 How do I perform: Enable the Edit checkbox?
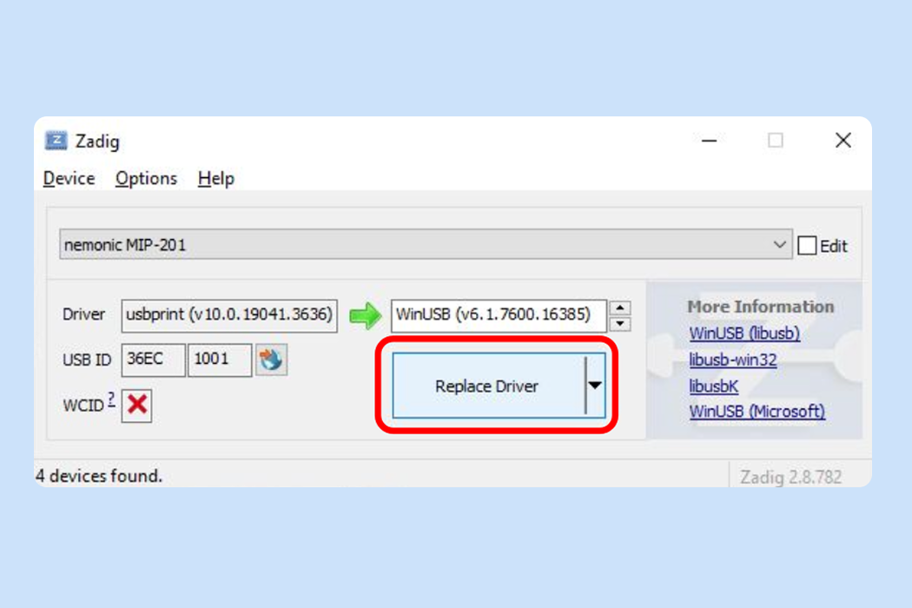[807, 246]
